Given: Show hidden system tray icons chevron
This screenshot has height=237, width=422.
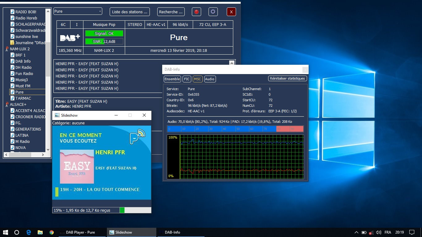Looking at the screenshot, I should click(356, 232).
